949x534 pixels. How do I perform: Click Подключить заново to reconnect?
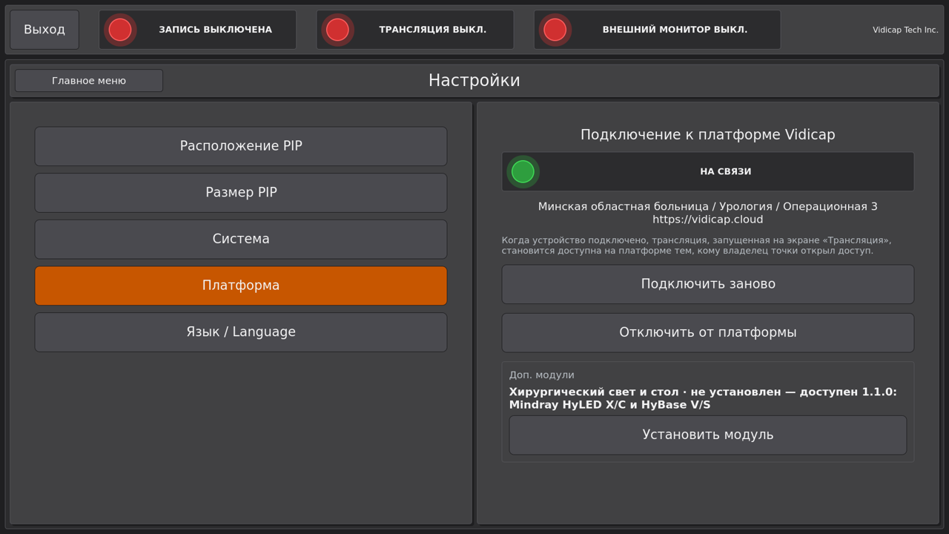pos(708,284)
